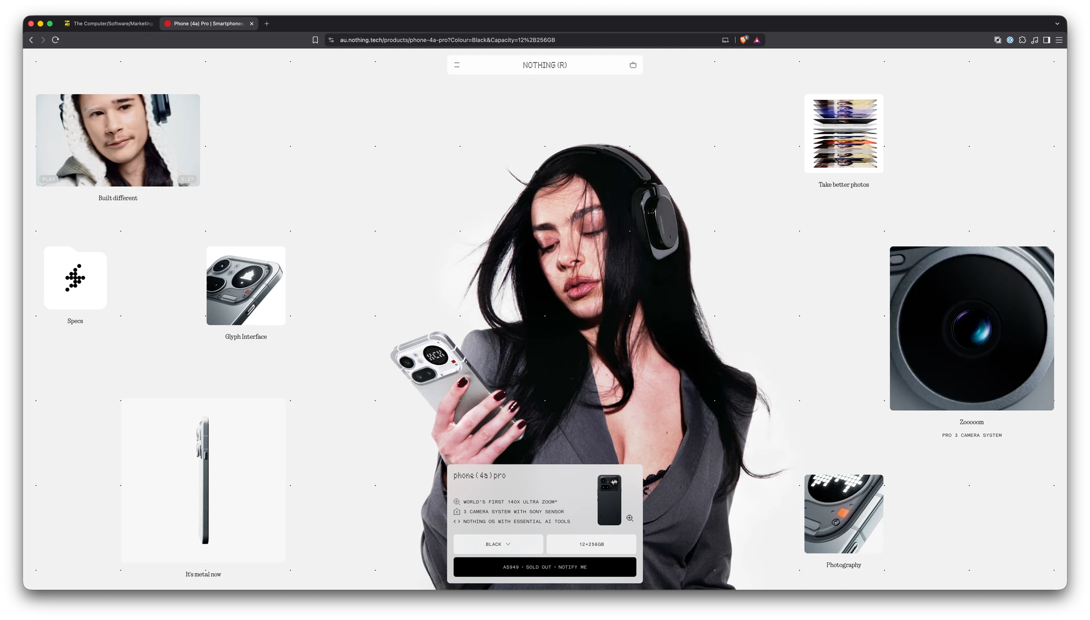The width and height of the screenshot is (1090, 620).
Task: Go back to the previous page
Action: pyautogui.click(x=31, y=40)
